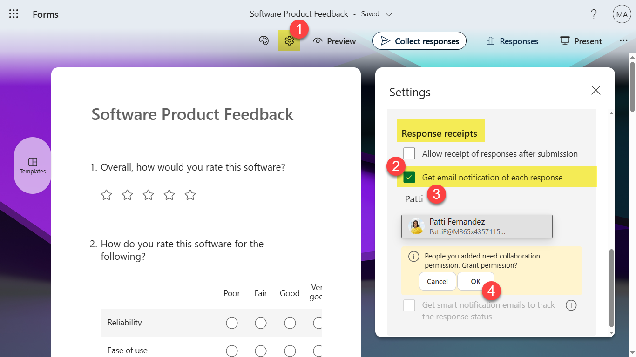This screenshot has width=636, height=357.
Task: Click the help question mark icon
Action: 594,14
